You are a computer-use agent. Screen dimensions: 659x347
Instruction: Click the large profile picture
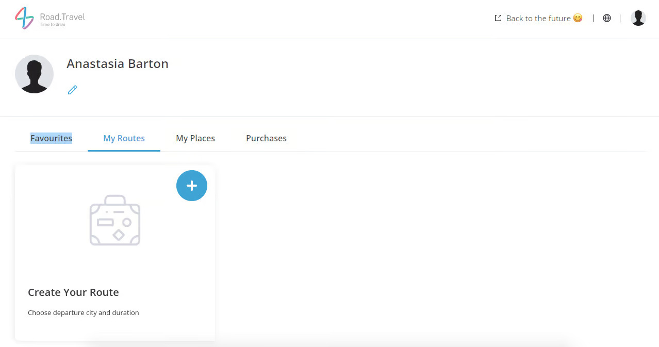[34, 74]
